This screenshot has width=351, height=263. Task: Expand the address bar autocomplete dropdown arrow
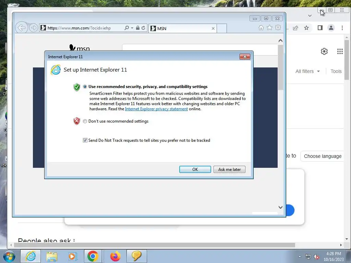(x=132, y=28)
